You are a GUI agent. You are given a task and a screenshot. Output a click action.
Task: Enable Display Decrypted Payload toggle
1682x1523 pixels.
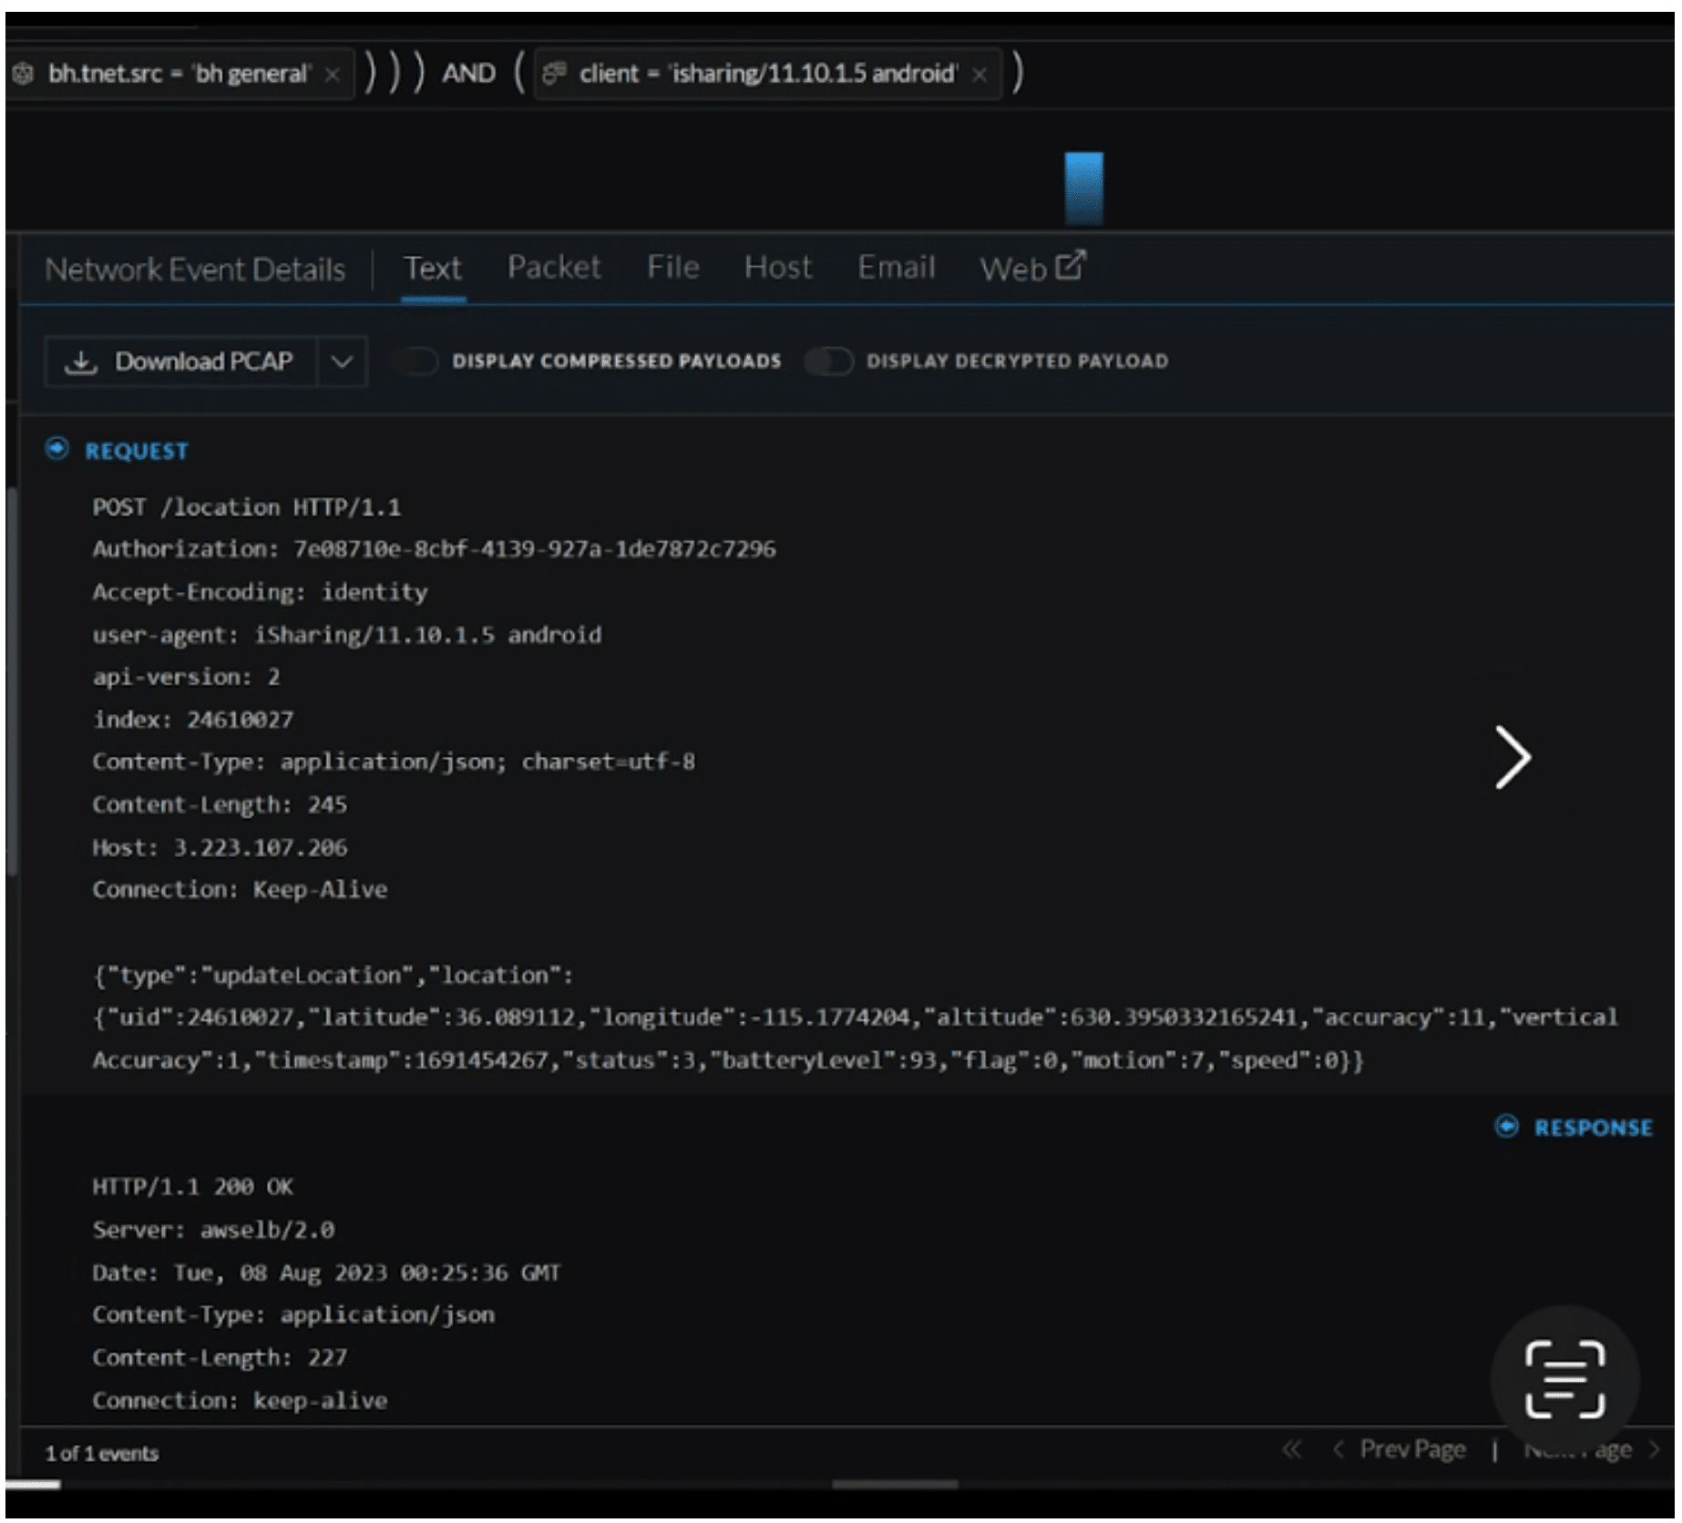tap(828, 362)
